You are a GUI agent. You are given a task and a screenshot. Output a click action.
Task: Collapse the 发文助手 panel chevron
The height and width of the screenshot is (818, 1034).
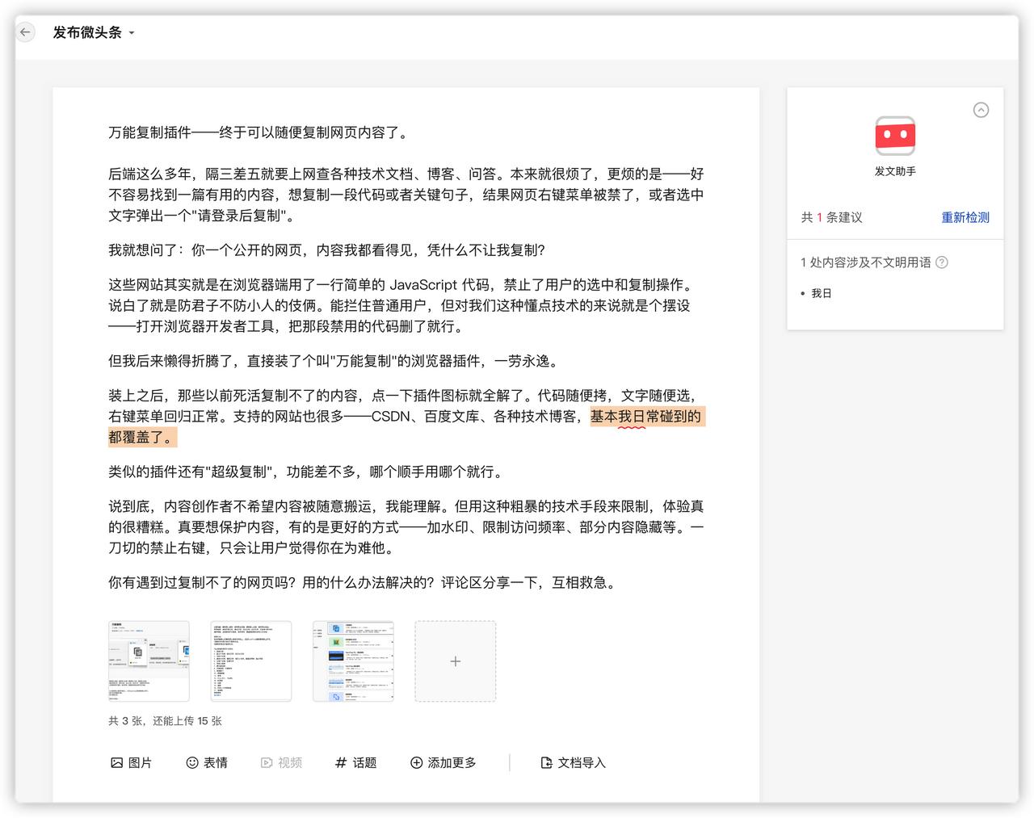(x=981, y=110)
